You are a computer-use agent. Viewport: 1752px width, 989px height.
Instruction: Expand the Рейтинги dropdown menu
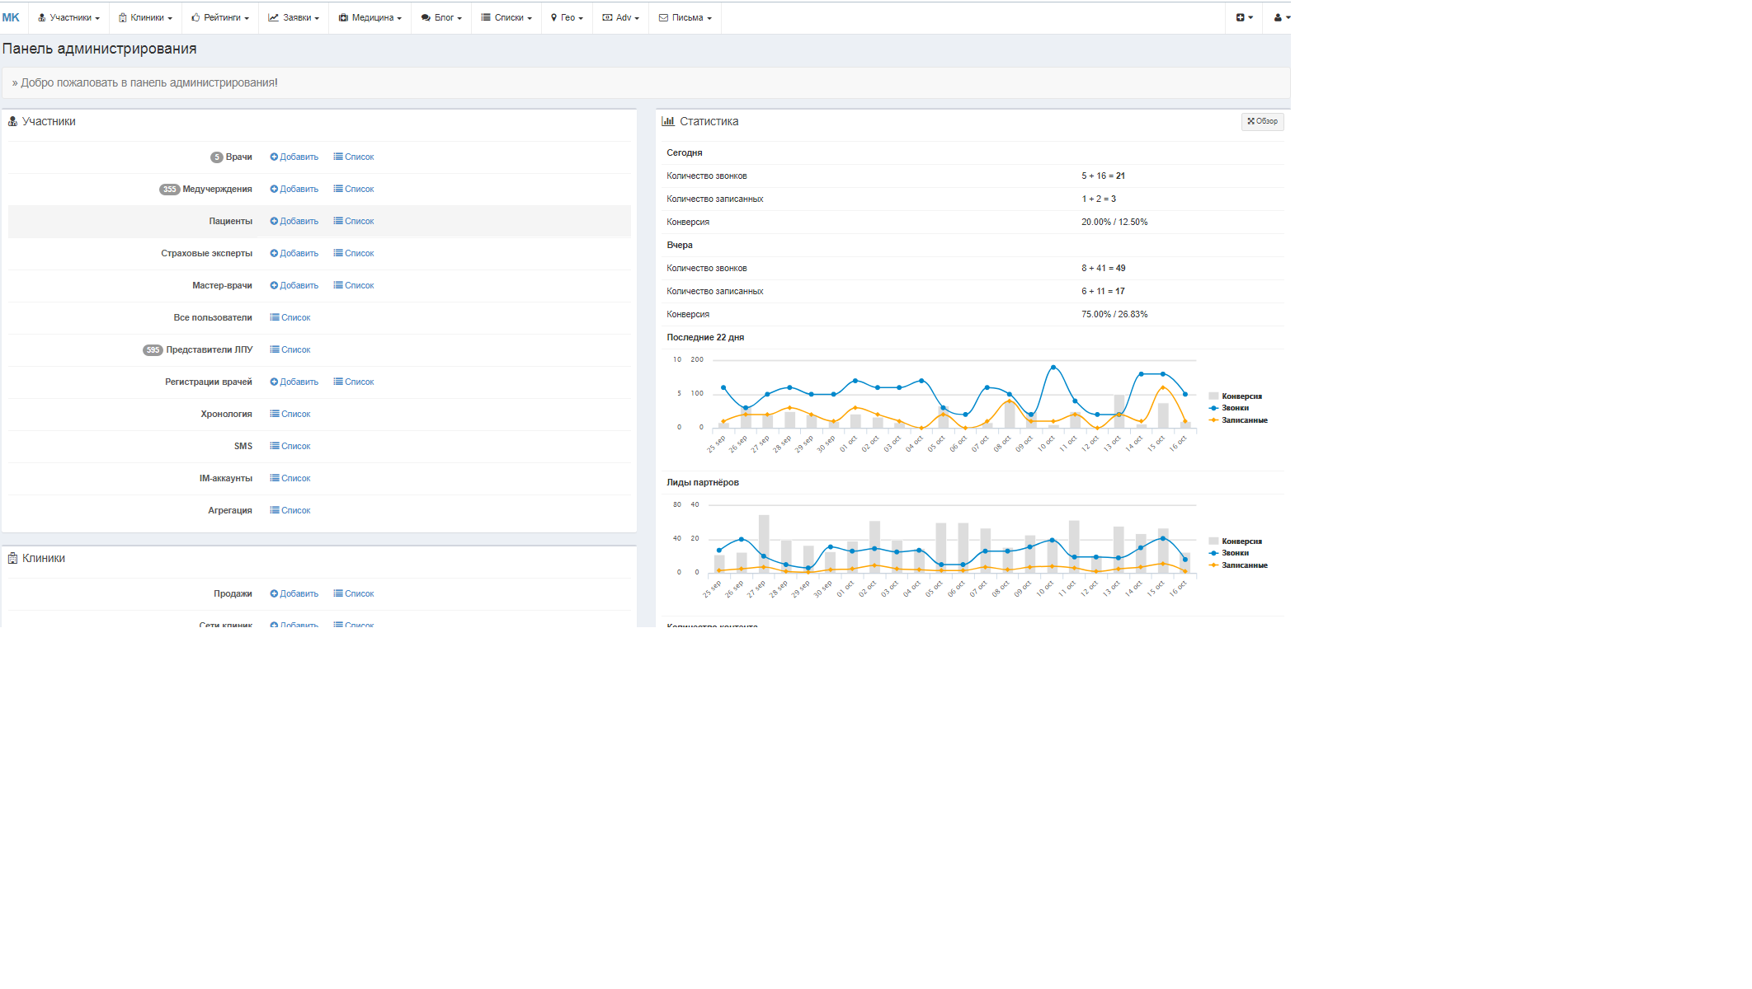point(220,17)
